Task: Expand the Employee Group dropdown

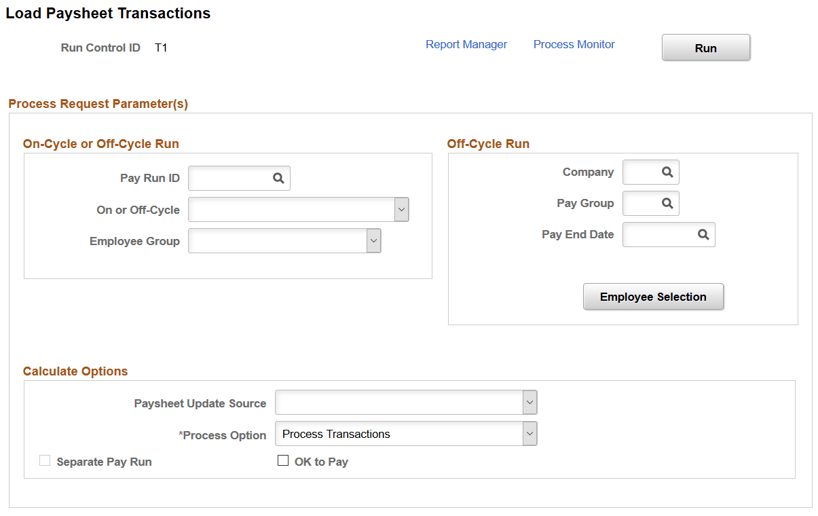Action: pos(374,240)
